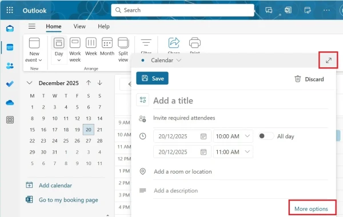The image size is (343, 217).
Task: Open the Help tab
Action: click(x=103, y=26)
